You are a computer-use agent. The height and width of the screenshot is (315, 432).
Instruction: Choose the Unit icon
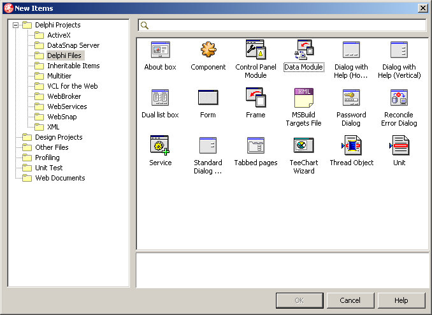coord(399,145)
